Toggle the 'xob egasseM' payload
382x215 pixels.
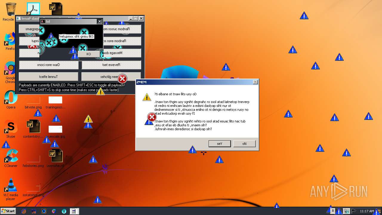point(122,53)
